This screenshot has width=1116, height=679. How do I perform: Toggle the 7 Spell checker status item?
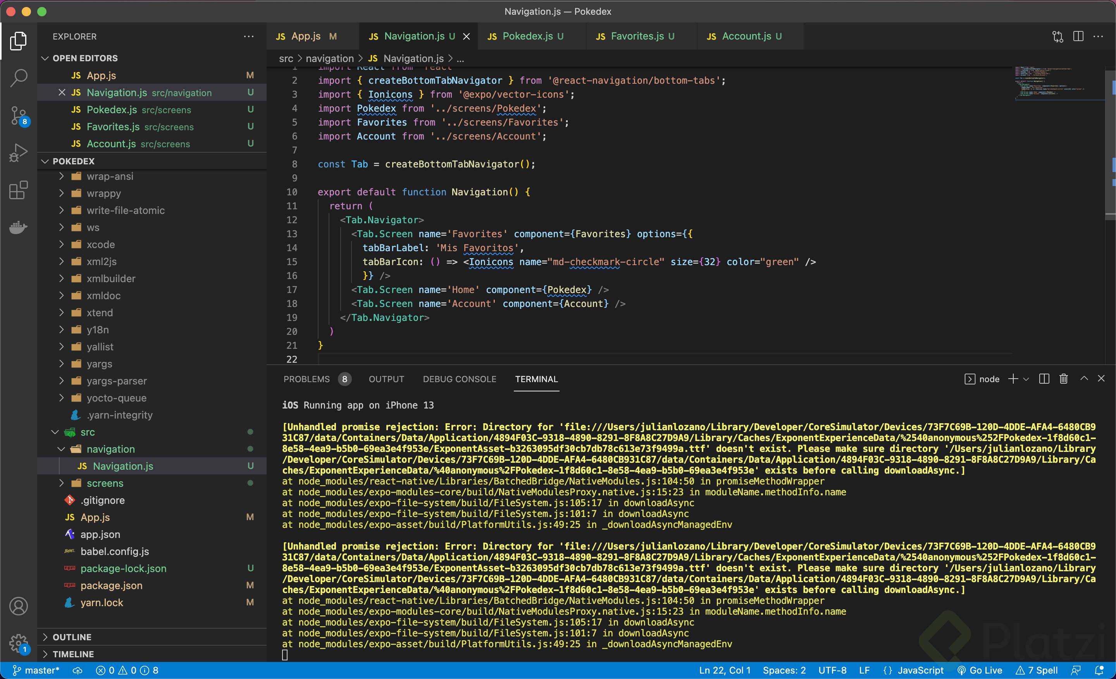[1038, 670]
